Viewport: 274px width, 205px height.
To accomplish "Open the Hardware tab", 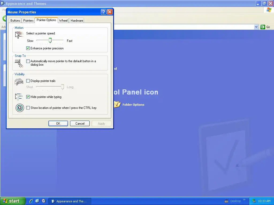I will (77, 20).
